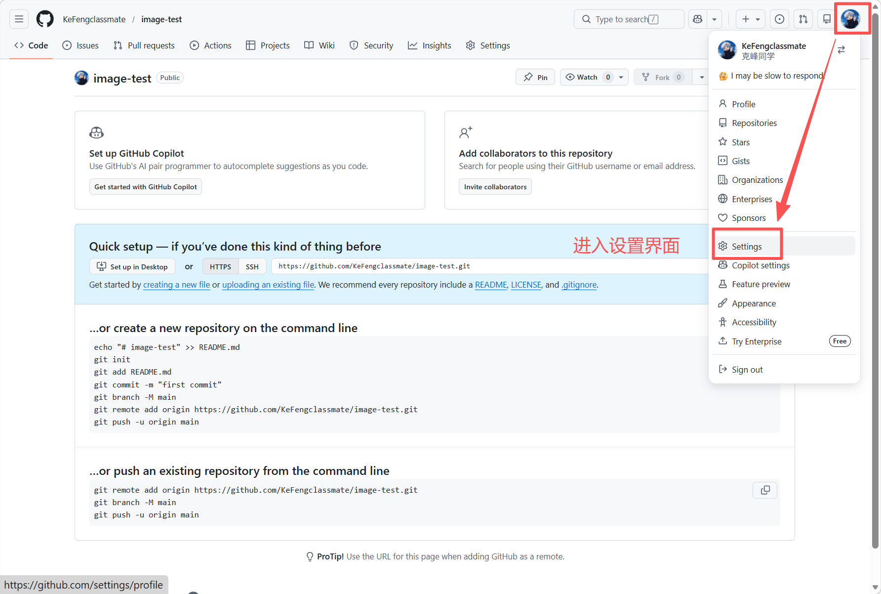Screen dimensions: 881x594
Task: Open Pull requests icon in top header
Action: click(803, 19)
